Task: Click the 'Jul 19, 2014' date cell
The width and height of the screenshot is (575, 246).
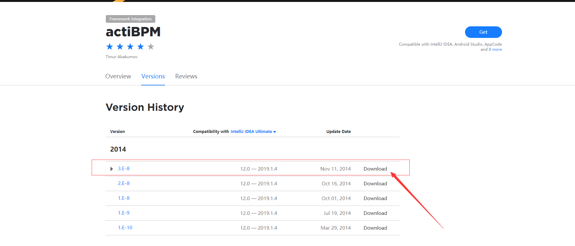Action: [337, 213]
